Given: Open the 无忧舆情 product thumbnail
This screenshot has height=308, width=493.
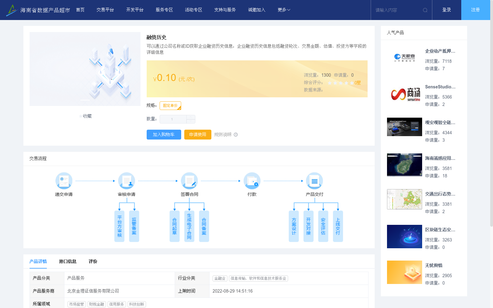Looking at the screenshot, I should 405,272.
